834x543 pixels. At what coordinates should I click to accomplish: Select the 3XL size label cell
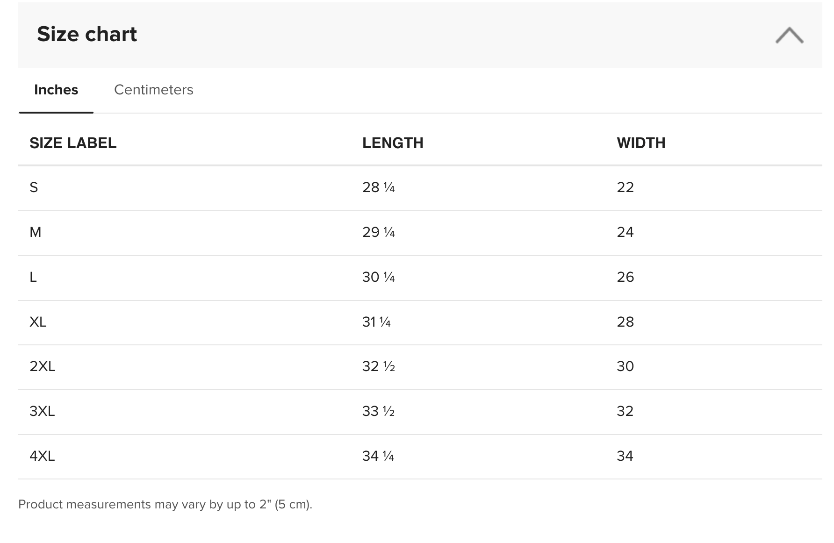[x=42, y=411]
